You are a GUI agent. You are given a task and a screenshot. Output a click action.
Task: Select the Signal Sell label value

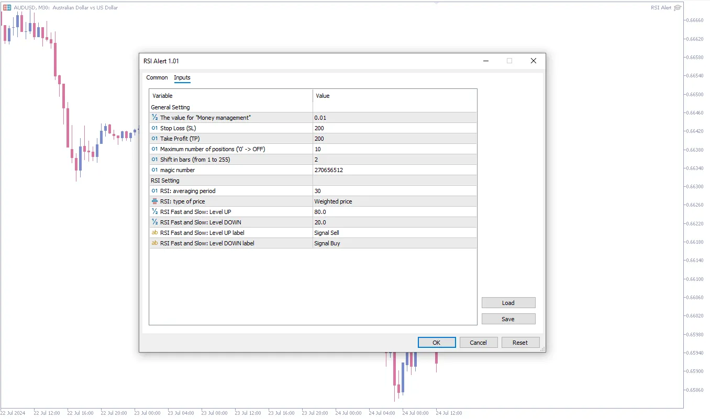(x=394, y=233)
